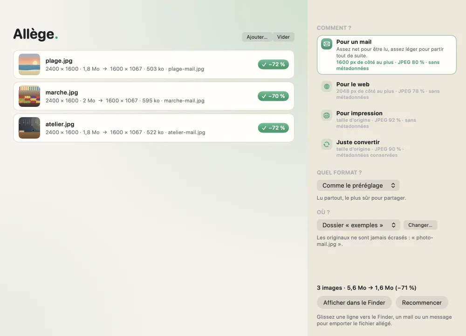Click the Changer... folder button
Viewport: 466px width, 336px height.
click(x=420, y=225)
